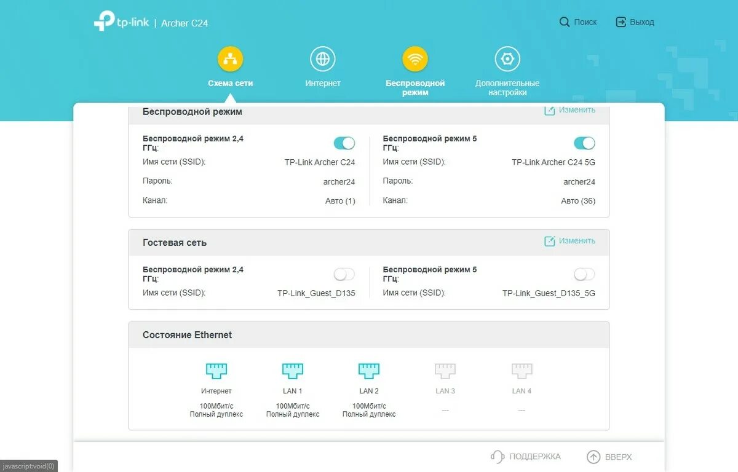This screenshot has width=738, height=472.
Task: Click guest SSID TP-Link_Guest_D135_5G
Action: [549, 293]
